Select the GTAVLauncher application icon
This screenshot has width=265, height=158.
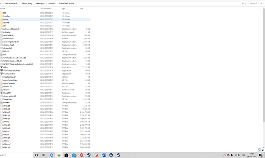[2, 74]
